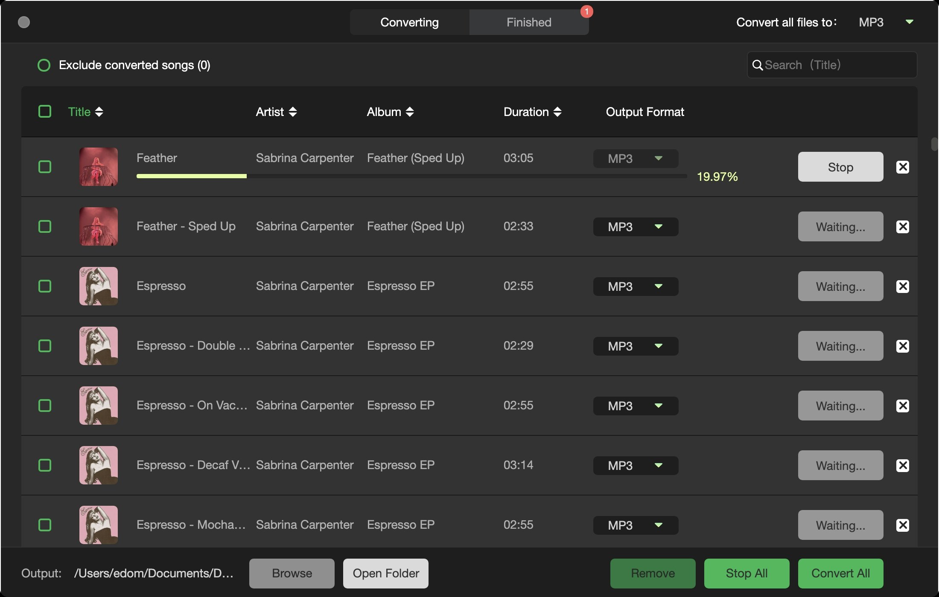The height and width of the screenshot is (597, 939).
Task: Click Waiting button for Feather - Sped Up
Action: 841,226
